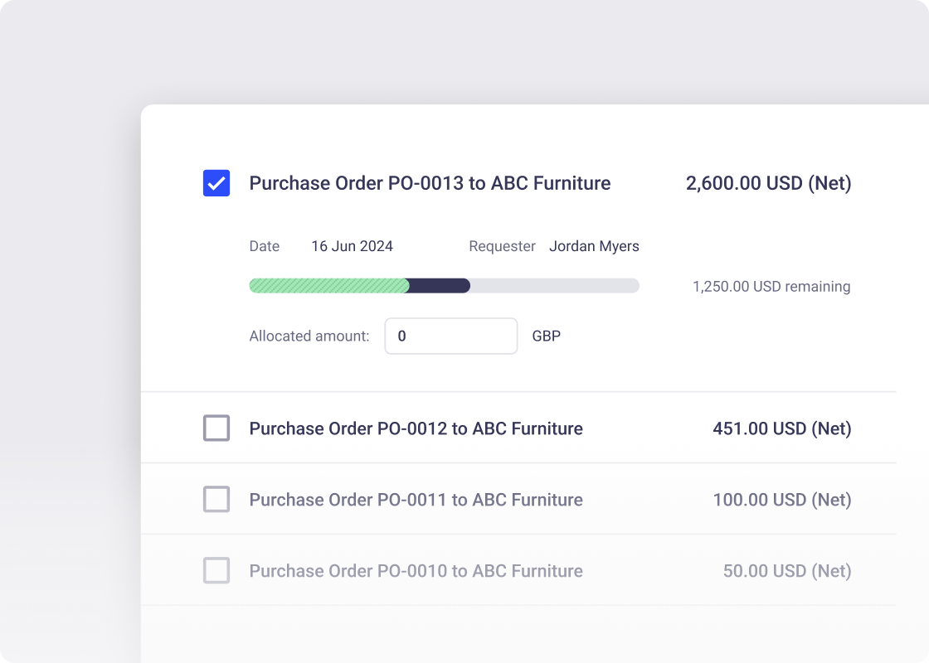Click the green striped progress bar segment

click(x=328, y=286)
